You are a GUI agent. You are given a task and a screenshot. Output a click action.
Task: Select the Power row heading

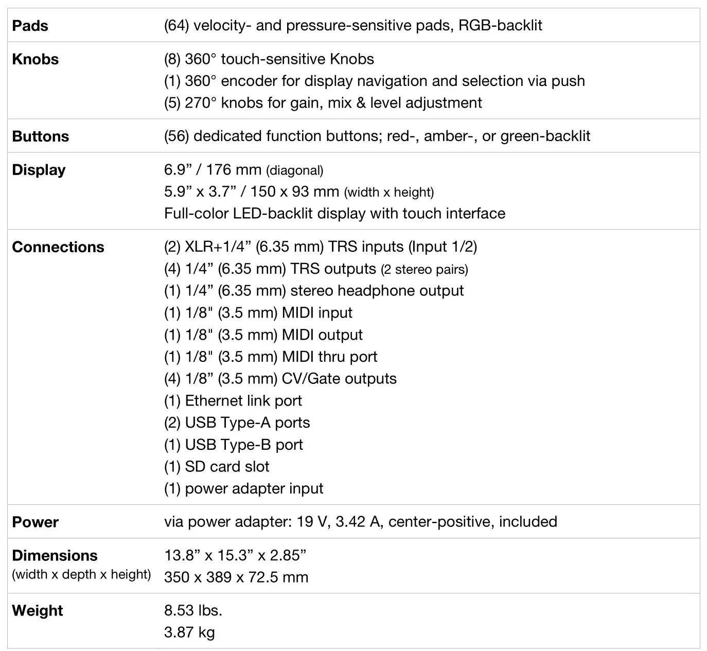[35, 522]
